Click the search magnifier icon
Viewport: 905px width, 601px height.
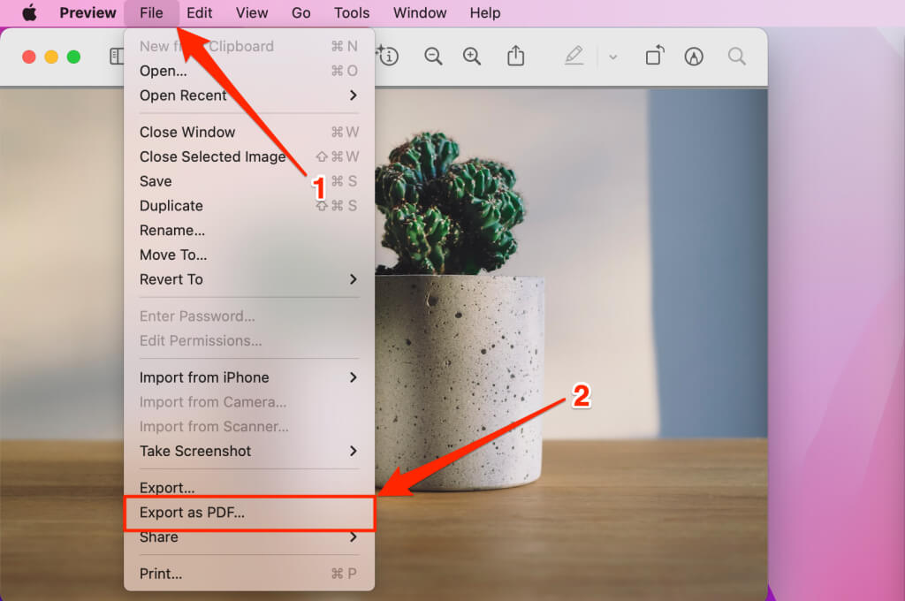coord(736,57)
